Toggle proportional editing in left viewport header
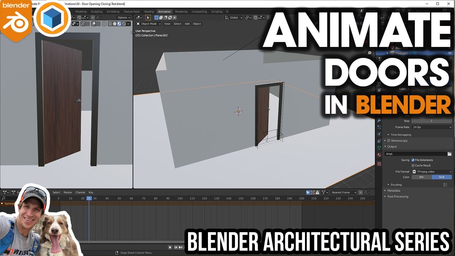The height and width of the screenshot is (256, 455). pos(92,17)
